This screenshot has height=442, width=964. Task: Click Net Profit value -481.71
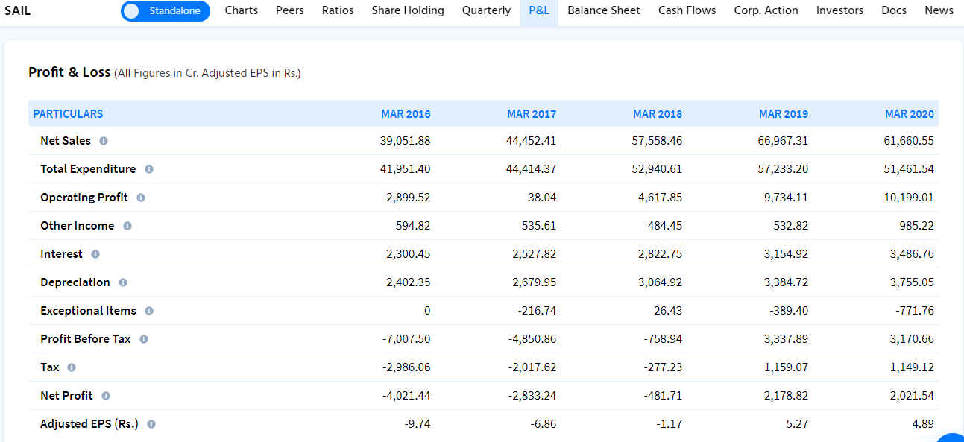(663, 396)
